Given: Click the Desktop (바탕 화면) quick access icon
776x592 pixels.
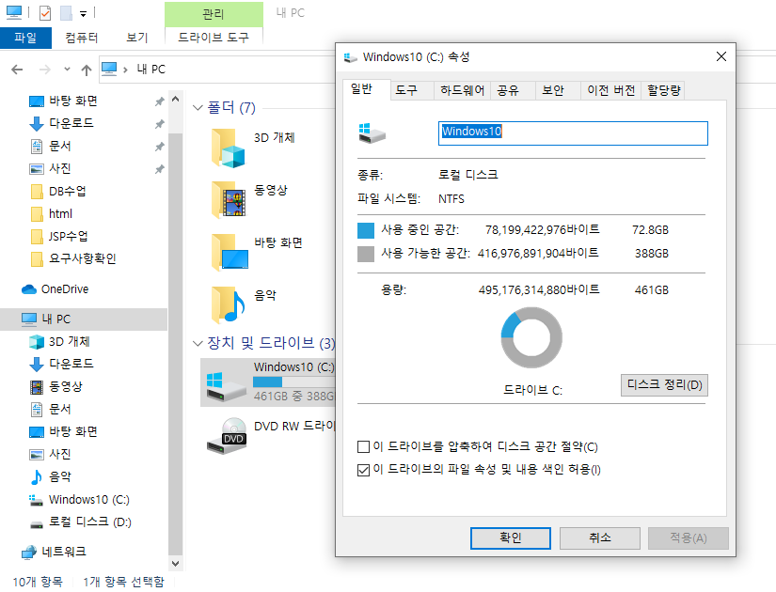Looking at the screenshot, I should click(37, 101).
